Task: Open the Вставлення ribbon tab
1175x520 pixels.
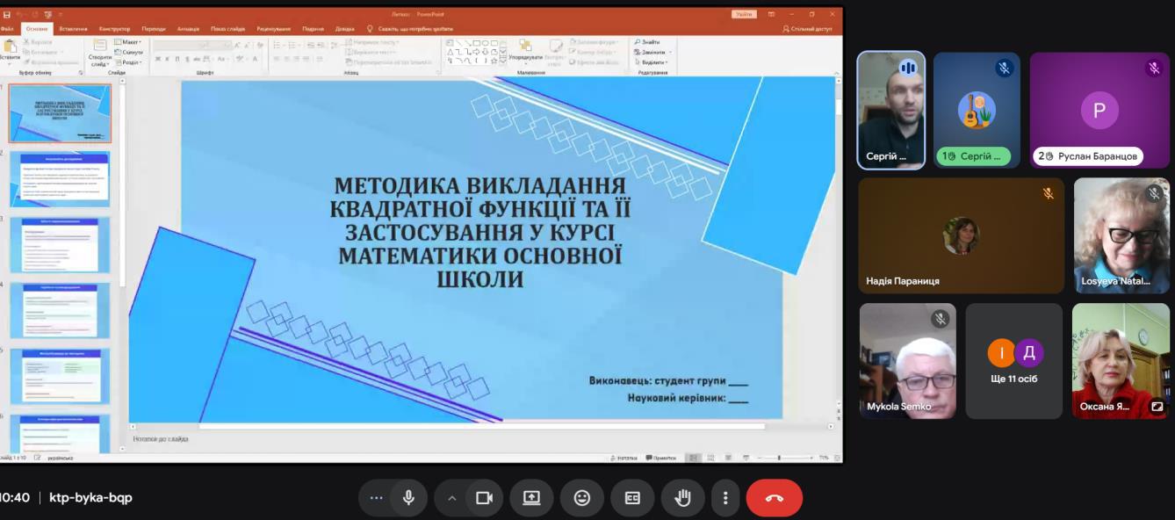Action: tap(73, 28)
